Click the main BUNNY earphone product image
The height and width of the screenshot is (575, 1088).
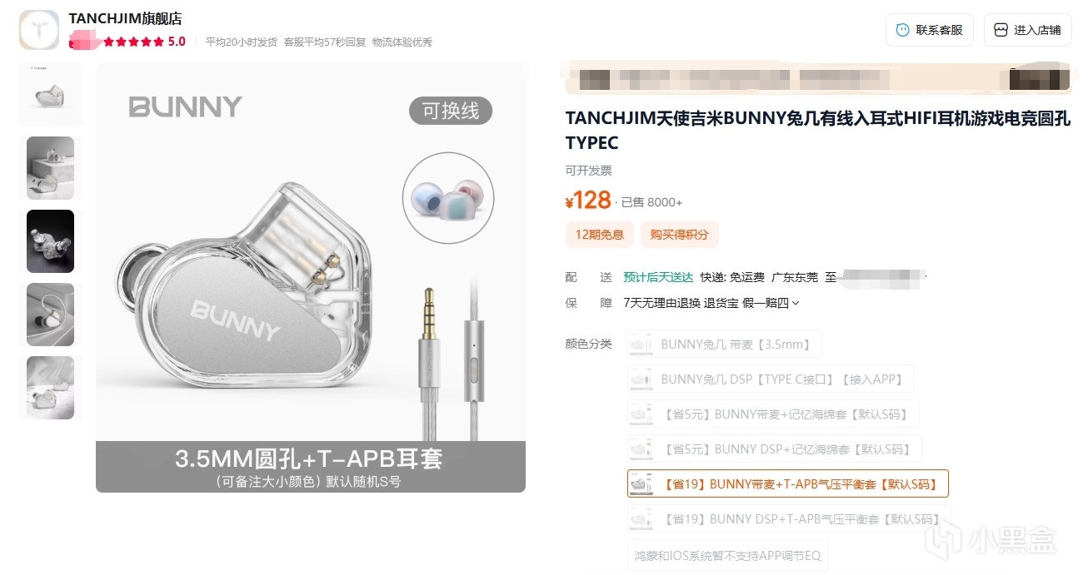(x=311, y=278)
